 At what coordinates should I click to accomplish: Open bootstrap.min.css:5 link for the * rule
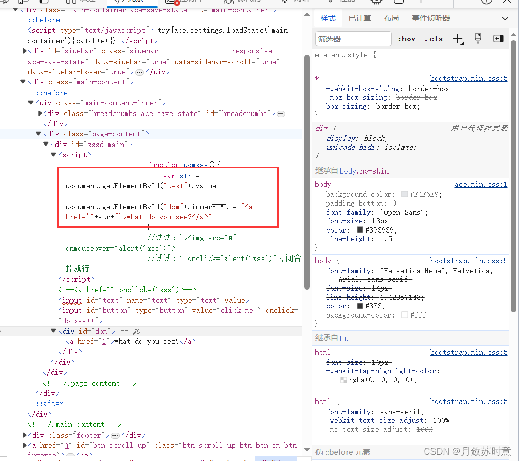(469, 78)
